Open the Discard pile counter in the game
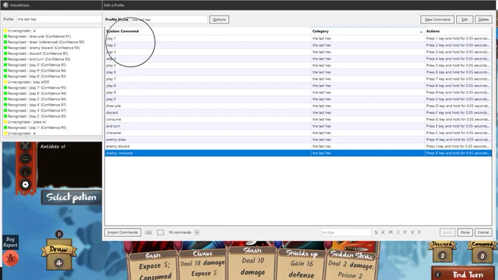This screenshot has height=280, width=498. 442,251
